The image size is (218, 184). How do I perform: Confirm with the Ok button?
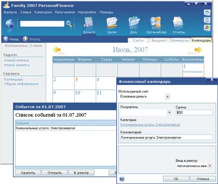click(x=176, y=179)
